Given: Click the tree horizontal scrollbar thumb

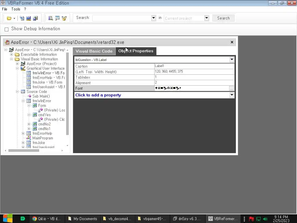Looking at the screenshot, I should pos(24,151).
